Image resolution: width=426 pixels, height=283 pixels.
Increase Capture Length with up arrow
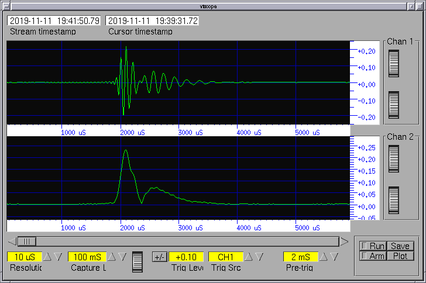111,257
